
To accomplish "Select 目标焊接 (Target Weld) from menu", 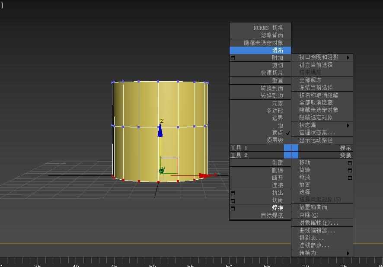I will pos(271,215).
